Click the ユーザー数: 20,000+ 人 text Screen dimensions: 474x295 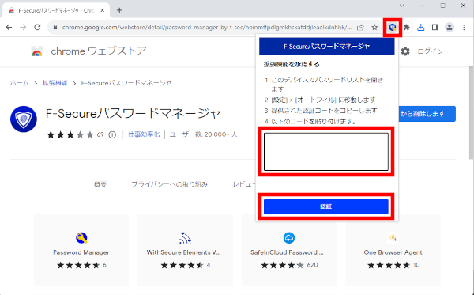(203, 134)
